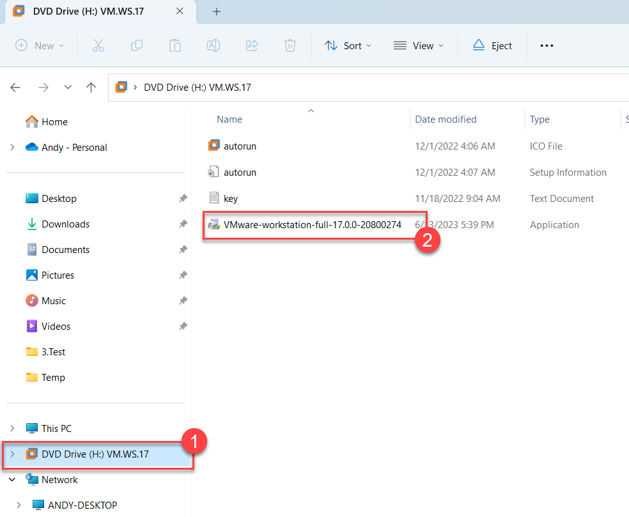Click the Paste clipboard icon
Image resolution: width=629 pixels, height=517 pixels.
[175, 46]
